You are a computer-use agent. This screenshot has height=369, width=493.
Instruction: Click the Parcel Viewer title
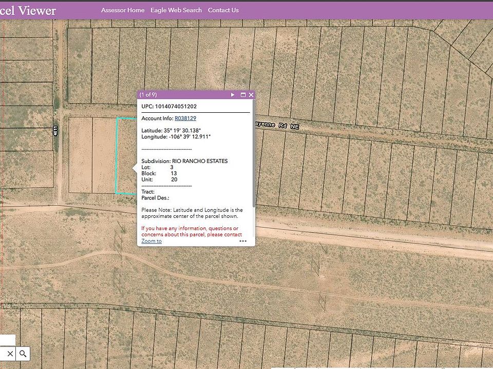tap(28, 10)
